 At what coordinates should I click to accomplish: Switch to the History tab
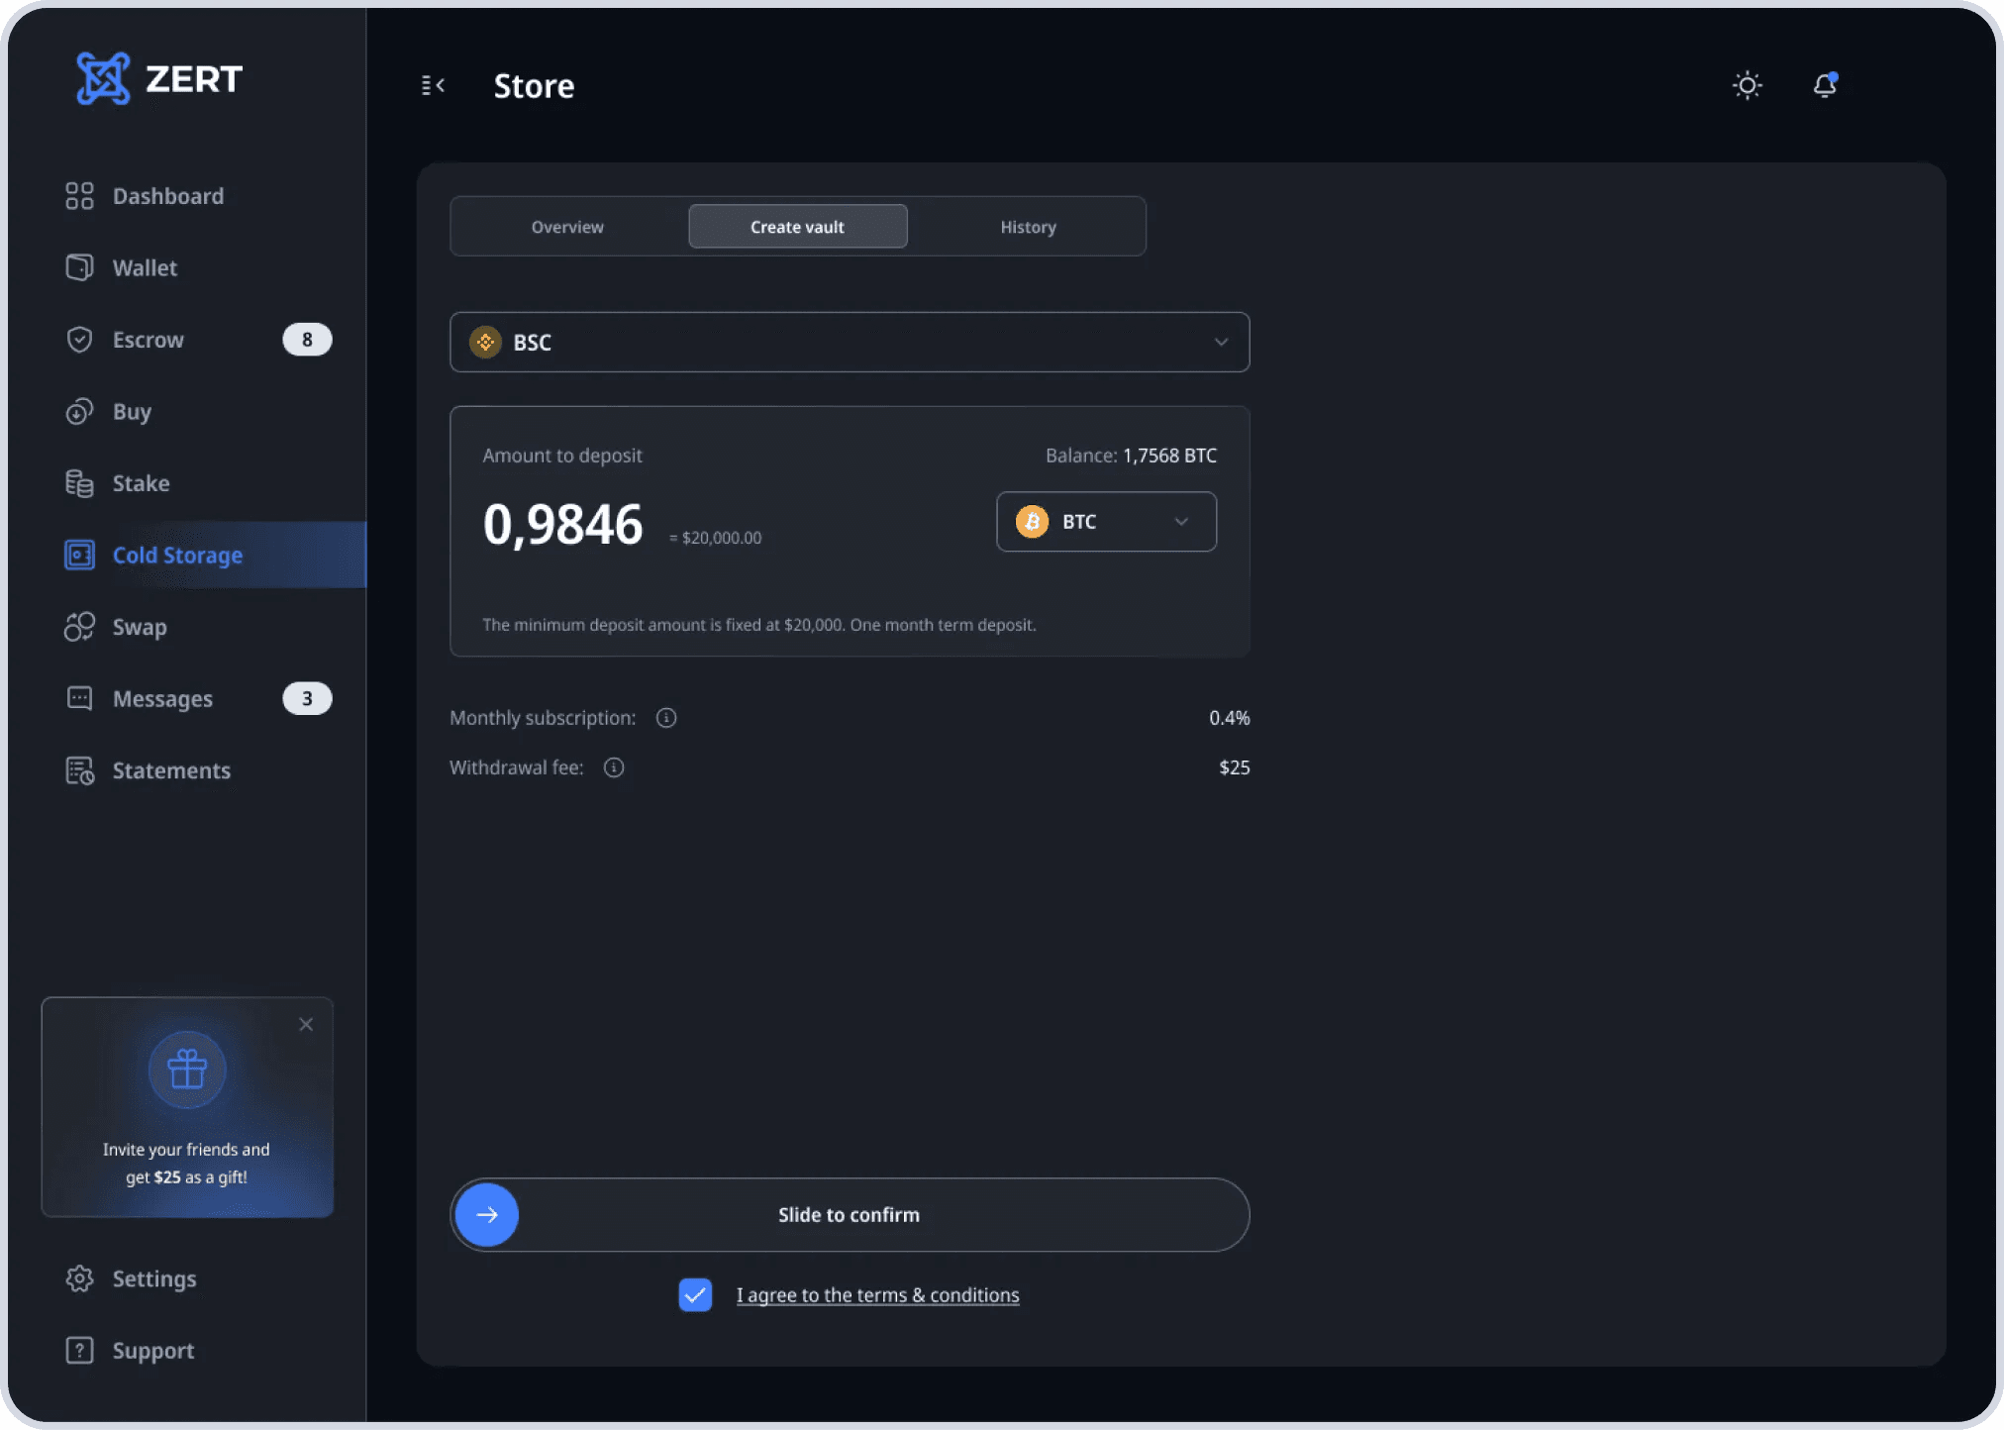coord(1028,227)
